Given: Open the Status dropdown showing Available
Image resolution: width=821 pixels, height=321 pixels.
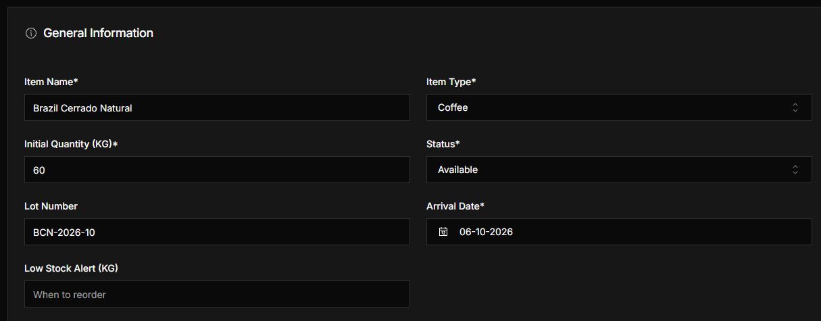Looking at the screenshot, I should point(619,170).
